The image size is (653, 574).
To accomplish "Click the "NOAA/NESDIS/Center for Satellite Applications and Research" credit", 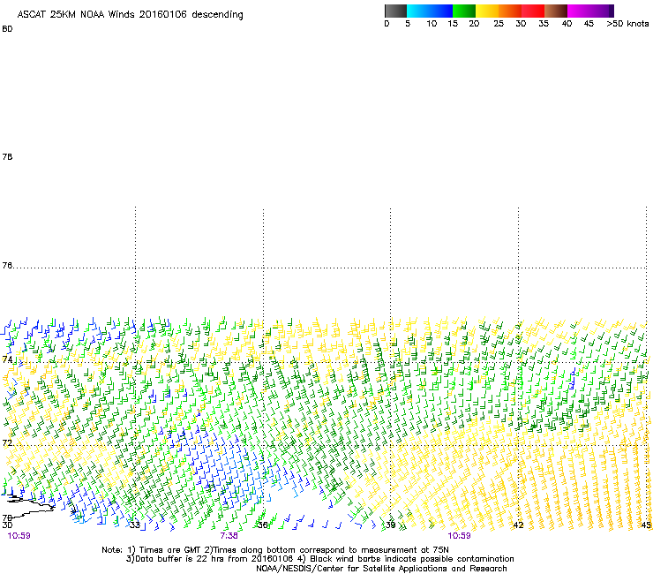I will click(x=381, y=569).
